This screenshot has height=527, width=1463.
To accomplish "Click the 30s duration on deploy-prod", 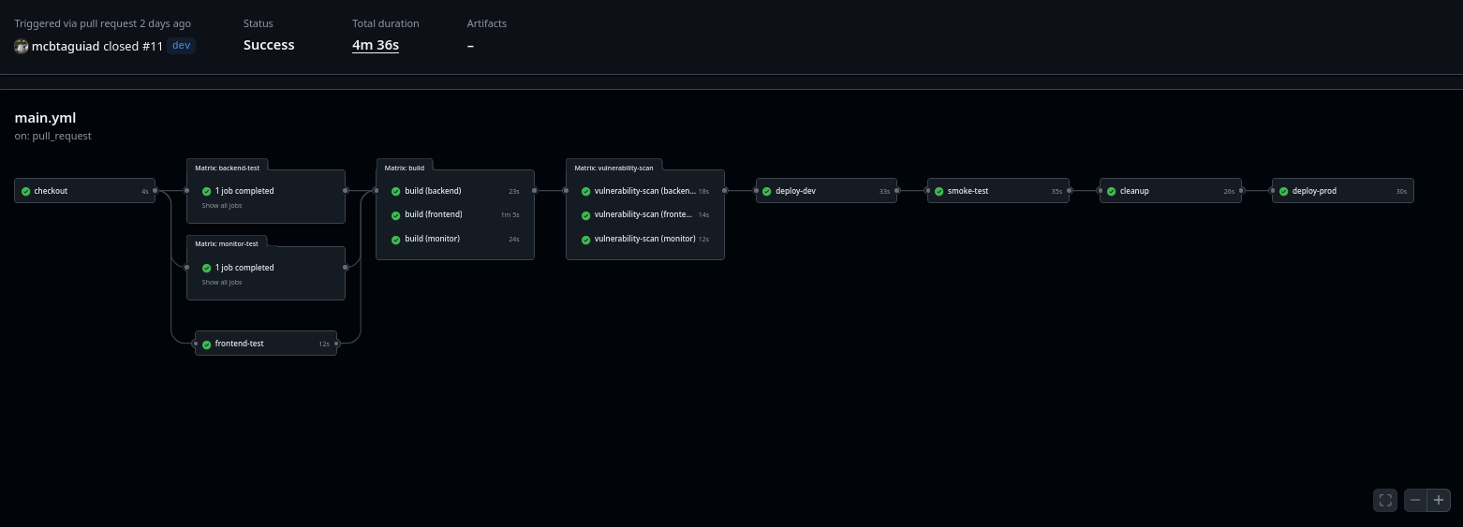I will (1401, 192).
